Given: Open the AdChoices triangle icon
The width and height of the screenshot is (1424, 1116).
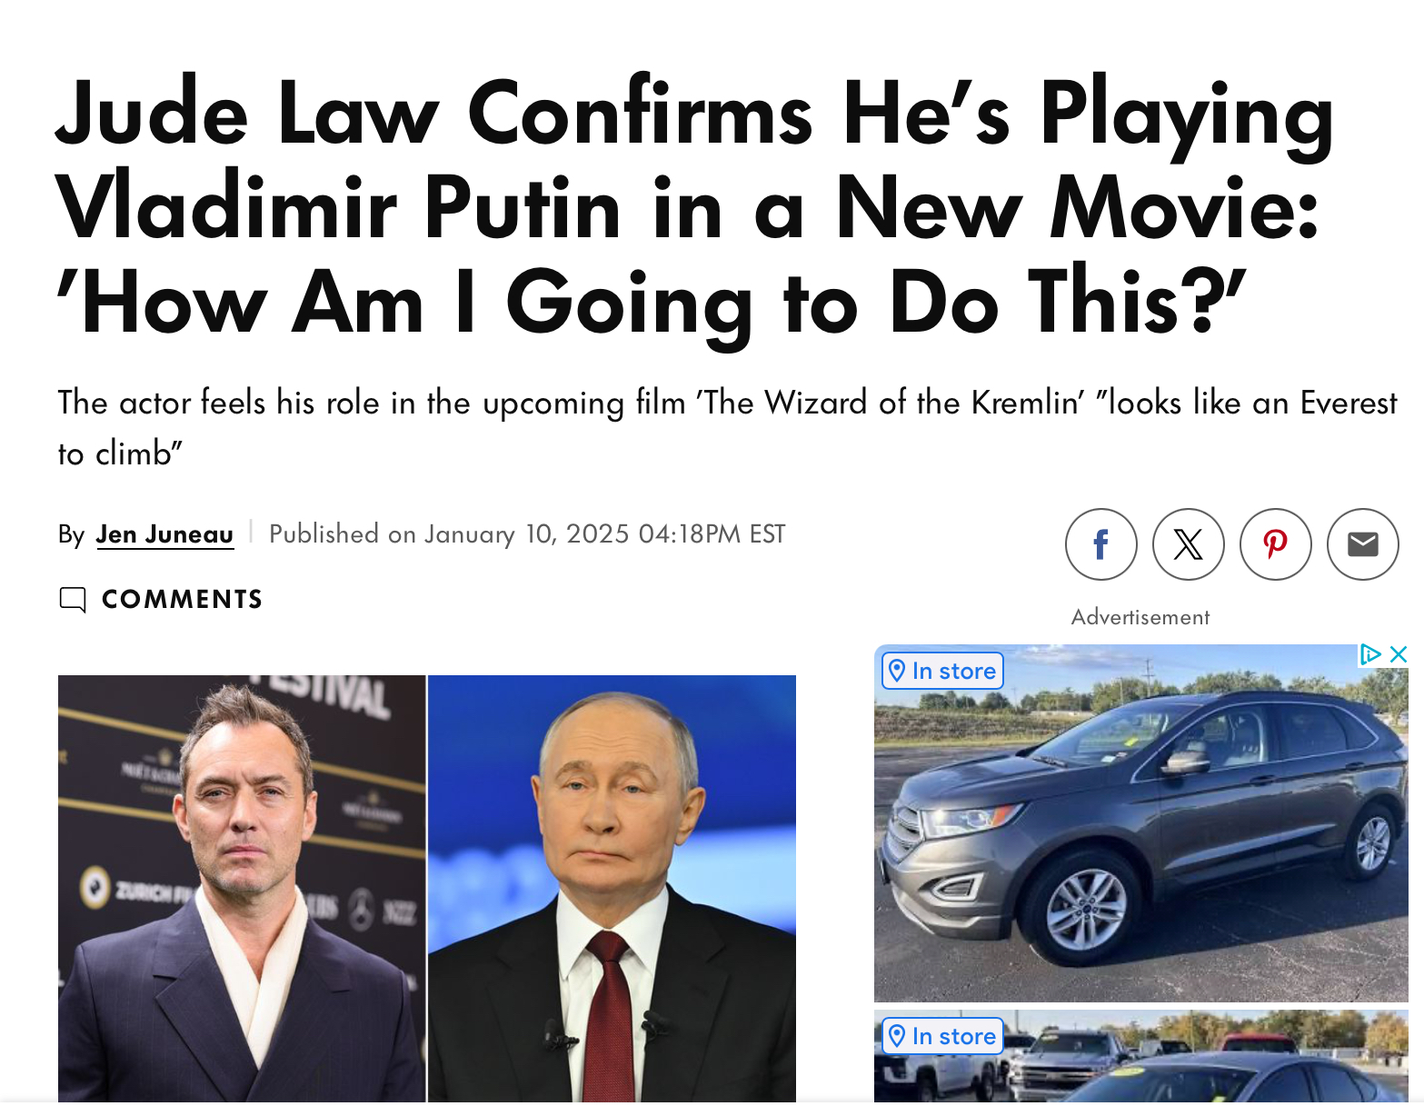Looking at the screenshot, I should tap(1370, 654).
